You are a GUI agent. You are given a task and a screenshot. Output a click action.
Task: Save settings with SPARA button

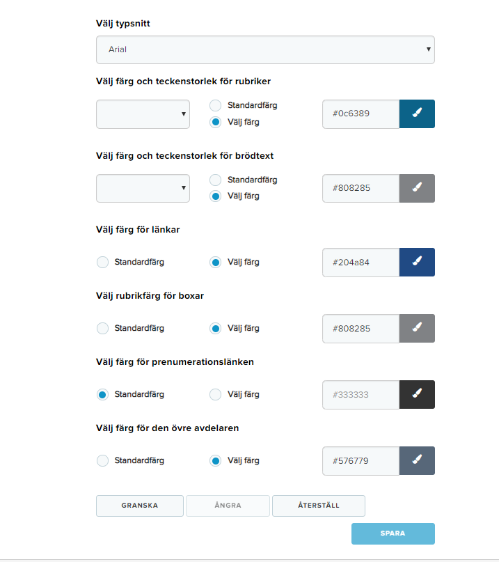[x=393, y=533]
